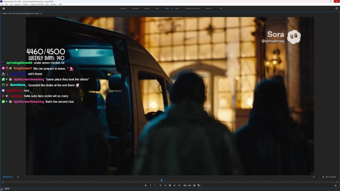Screen dimensions: 340x191
Task: Step forward one frame
Action: pyautogui.click(x=175, y=185)
